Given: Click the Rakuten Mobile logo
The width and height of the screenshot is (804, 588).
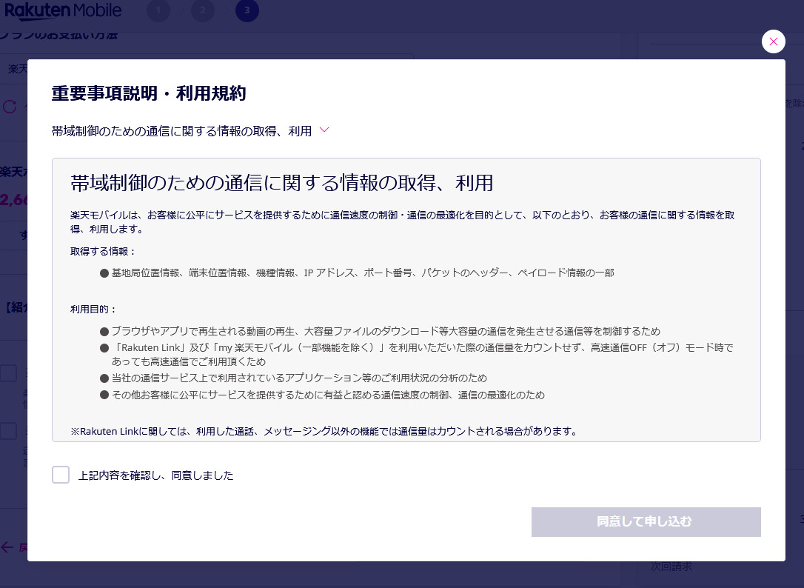Looking at the screenshot, I should tap(63, 11).
